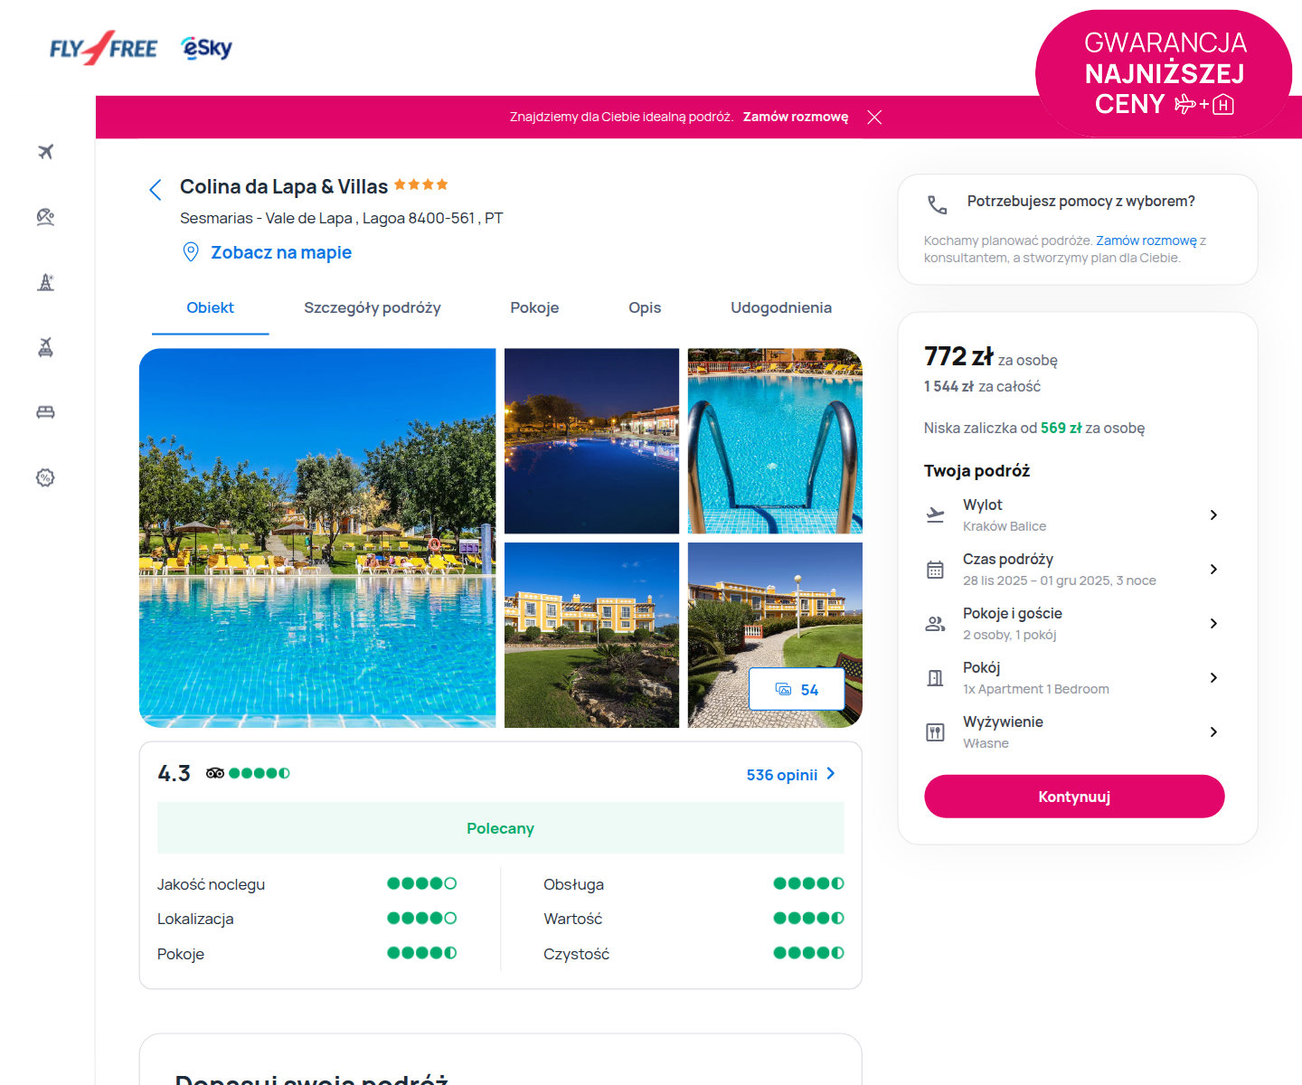Screen dimensions: 1302x1085
Task: Click the photo gallery icon showing 54
Action: 797,690
